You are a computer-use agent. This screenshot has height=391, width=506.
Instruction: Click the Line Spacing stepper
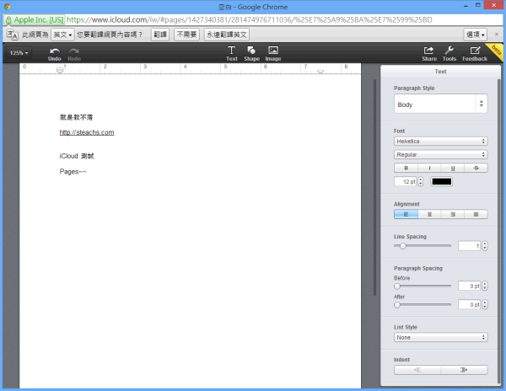point(485,246)
